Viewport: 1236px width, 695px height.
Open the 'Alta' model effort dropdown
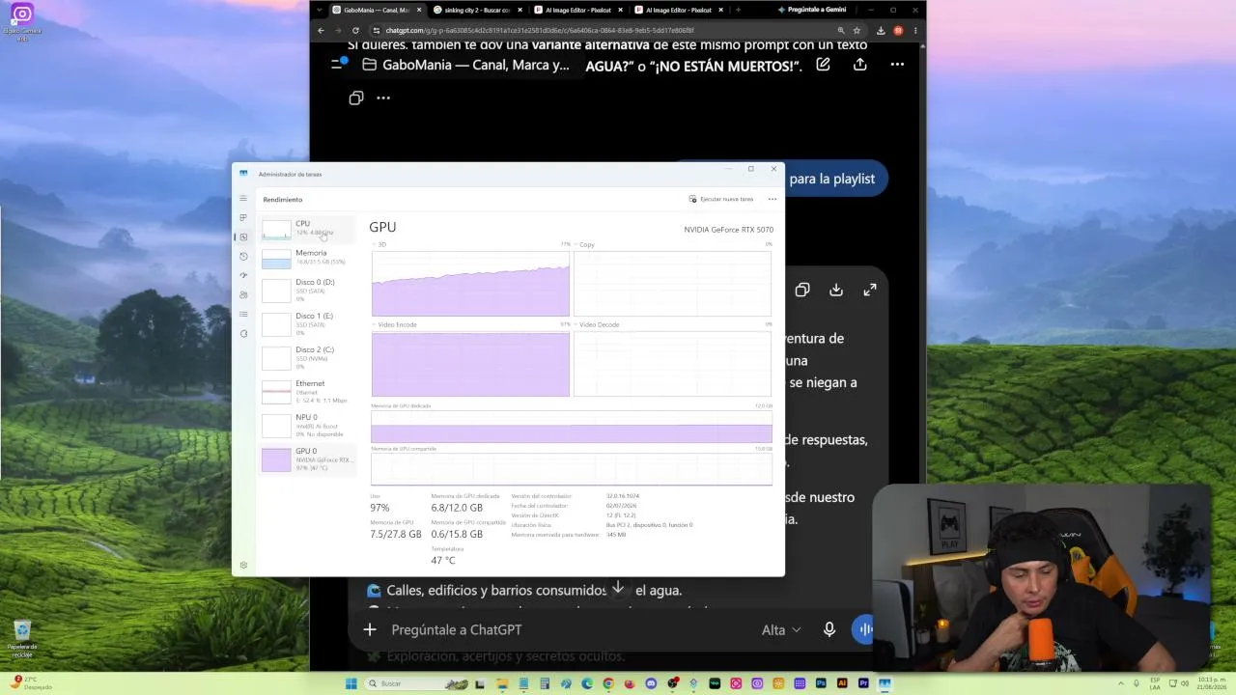(781, 629)
